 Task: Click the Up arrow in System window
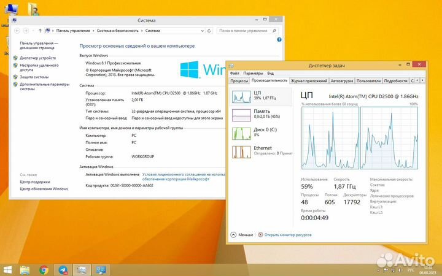pos(40,31)
